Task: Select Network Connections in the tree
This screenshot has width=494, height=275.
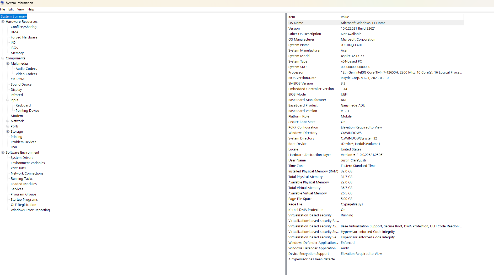Action: click(27, 173)
